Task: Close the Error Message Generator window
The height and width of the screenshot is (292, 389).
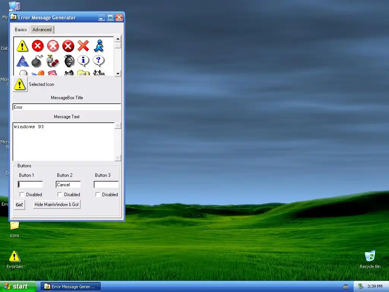Action: (119, 17)
